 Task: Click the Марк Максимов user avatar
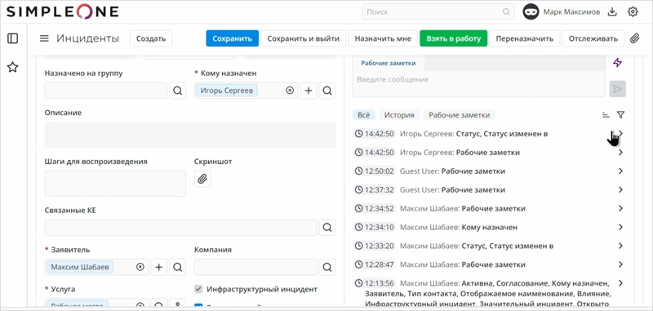click(x=531, y=12)
